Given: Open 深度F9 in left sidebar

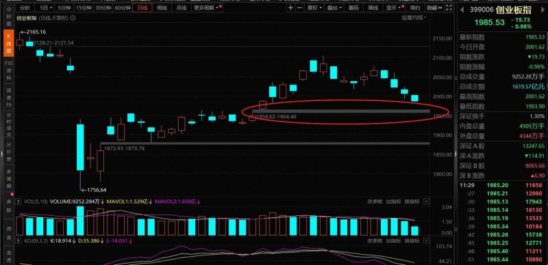Looking at the screenshot, I should point(9,97).
